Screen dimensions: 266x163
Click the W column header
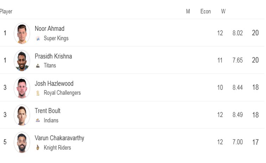coord(223,11)
